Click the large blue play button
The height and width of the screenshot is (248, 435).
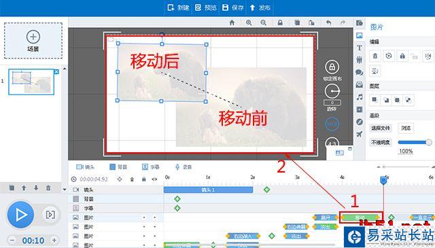pos(20,215)
